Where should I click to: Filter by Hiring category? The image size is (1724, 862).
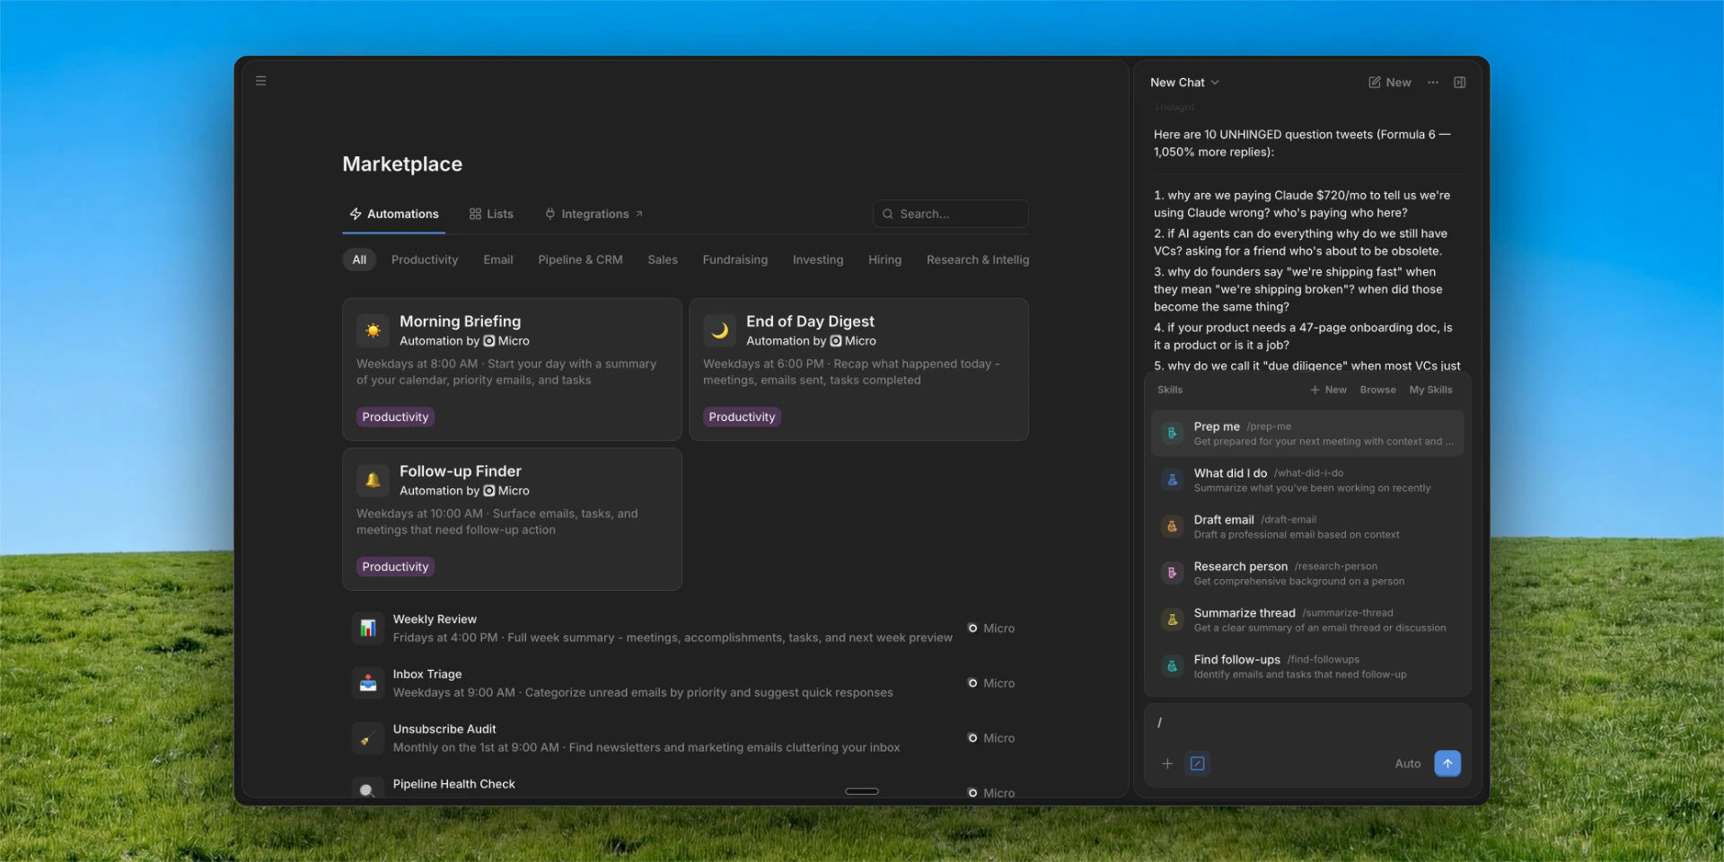[884, 260]
